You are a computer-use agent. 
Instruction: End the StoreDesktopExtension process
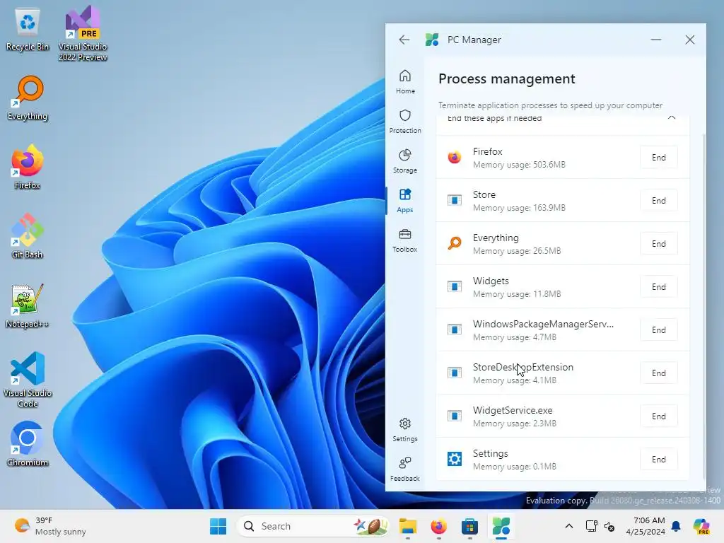tap(658, 373)
